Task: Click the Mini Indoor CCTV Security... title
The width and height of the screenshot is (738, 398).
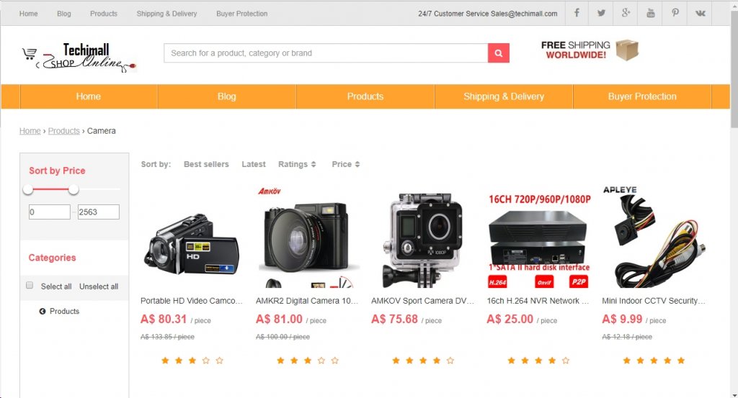Action: pyautogui.click(x=654, y=301)
